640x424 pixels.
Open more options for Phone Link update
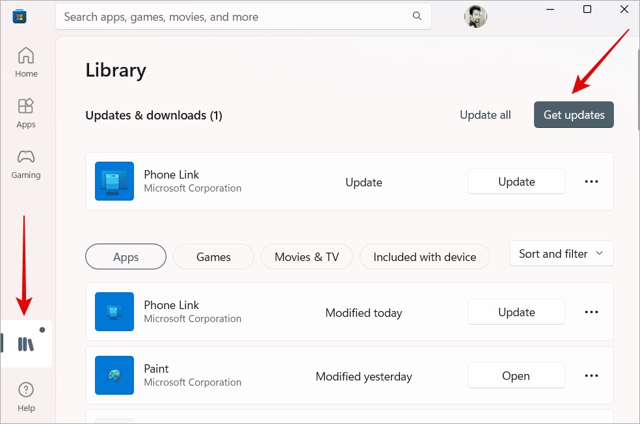(591, 182)
